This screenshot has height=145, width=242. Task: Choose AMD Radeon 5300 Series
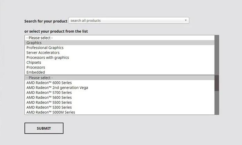49,107
